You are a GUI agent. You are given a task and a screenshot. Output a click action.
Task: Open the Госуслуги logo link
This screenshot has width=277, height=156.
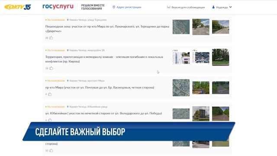(58, 6)
